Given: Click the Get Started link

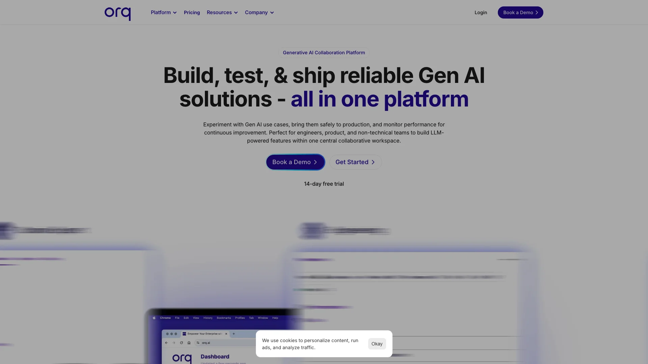Looking at the screenshot, I should [x=355, y=162].
